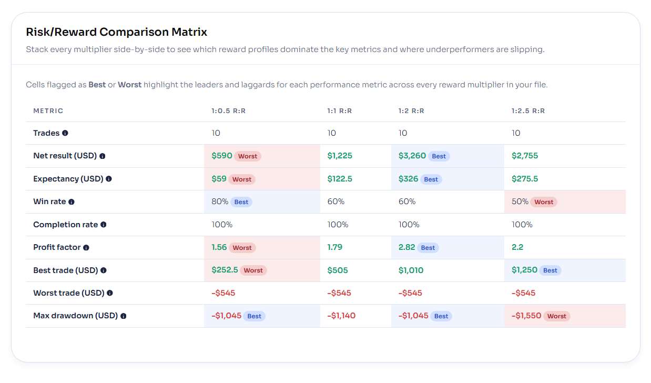651x383 pixels.
Task: Click the Max drawdown (USD) info icon
Action: click(x=124, y=316)
